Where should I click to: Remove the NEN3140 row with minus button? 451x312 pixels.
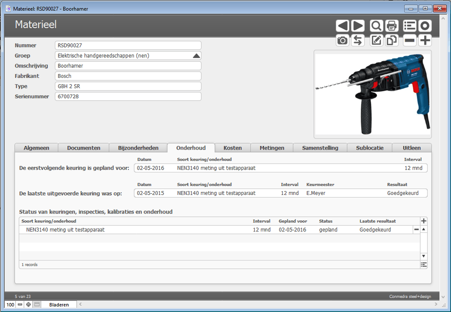click(416, 230)
